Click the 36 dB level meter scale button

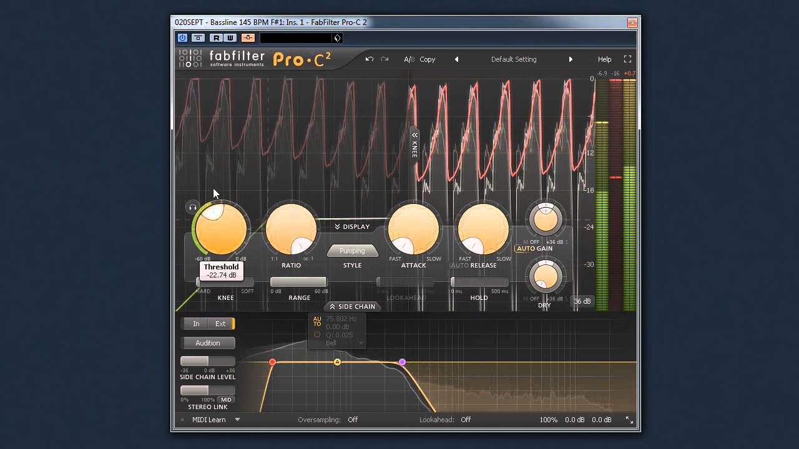(582, 301)
